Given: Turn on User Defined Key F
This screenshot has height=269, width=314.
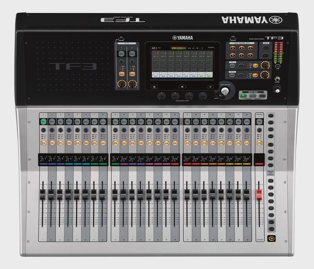Looking at the screenshot, I should (x=250, y=55).
